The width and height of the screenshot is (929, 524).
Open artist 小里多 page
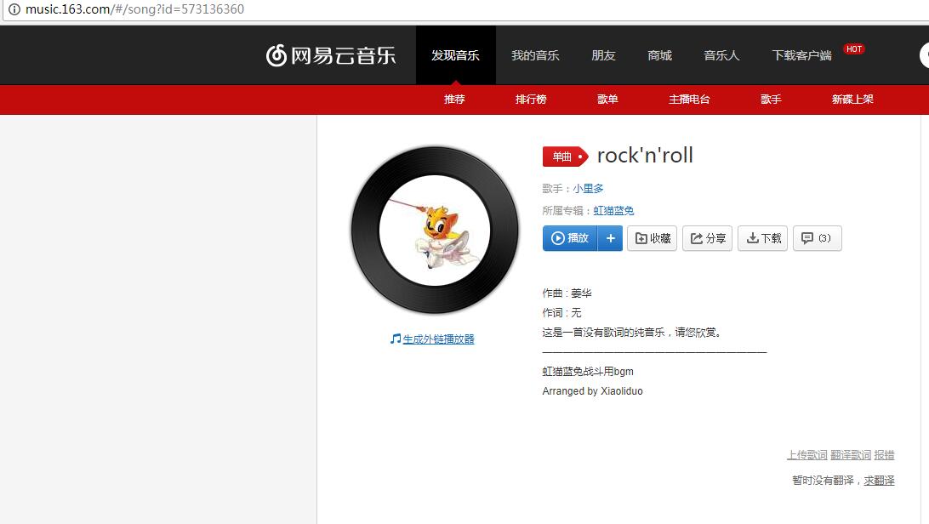click(x=589, y=188)
